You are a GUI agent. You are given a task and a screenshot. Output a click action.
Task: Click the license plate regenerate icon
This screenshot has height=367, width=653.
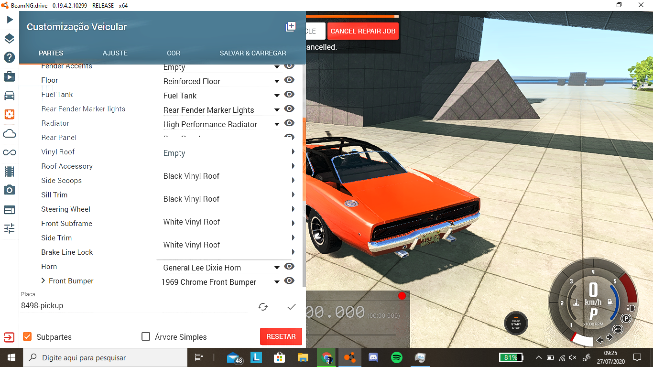[x=263, y=307]
